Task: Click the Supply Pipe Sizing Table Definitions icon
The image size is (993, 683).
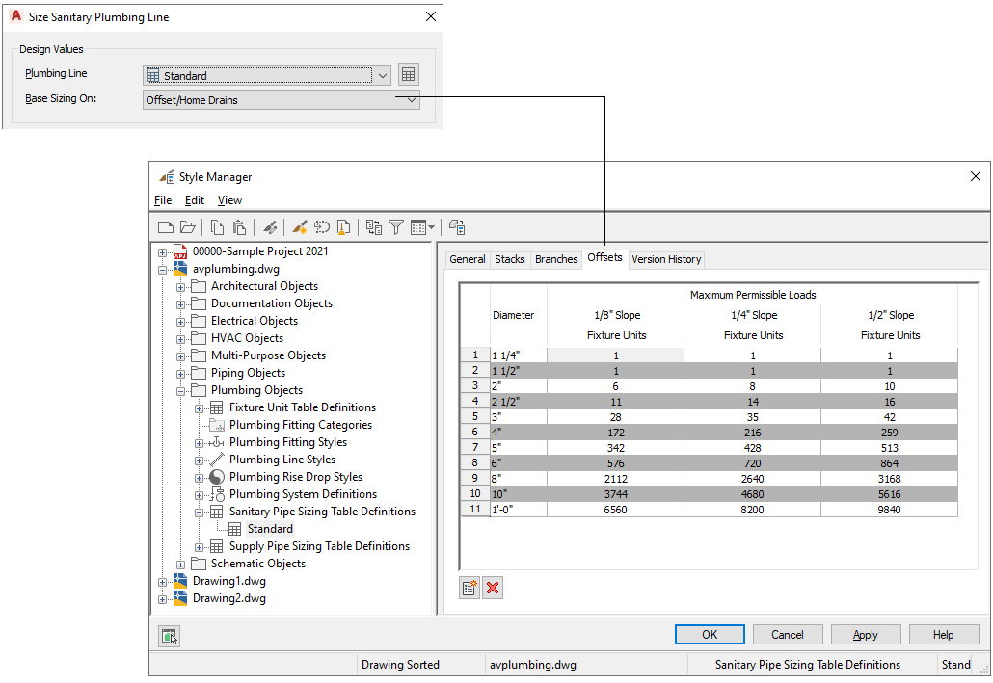Action: [x=217, y=546]
